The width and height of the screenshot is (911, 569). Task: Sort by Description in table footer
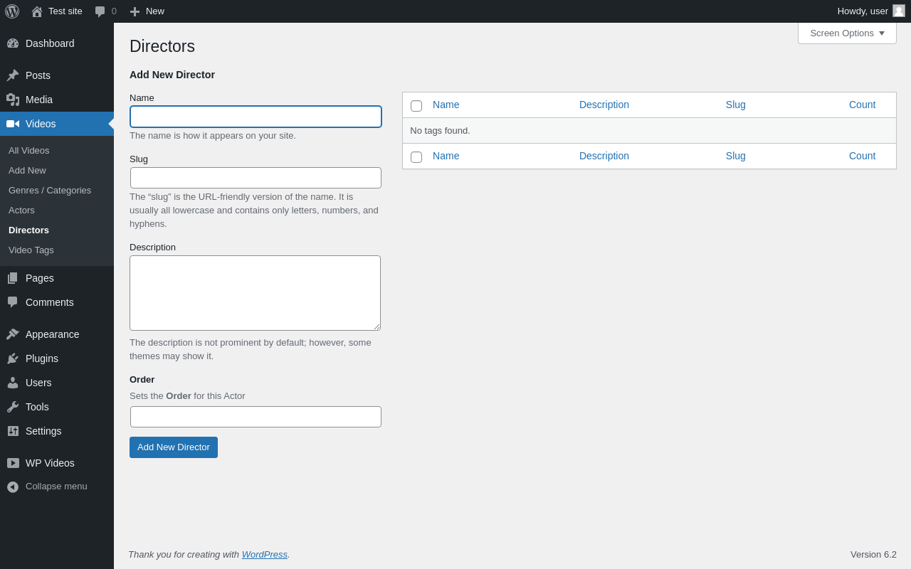pyautogui.click(x=604, y=156)
